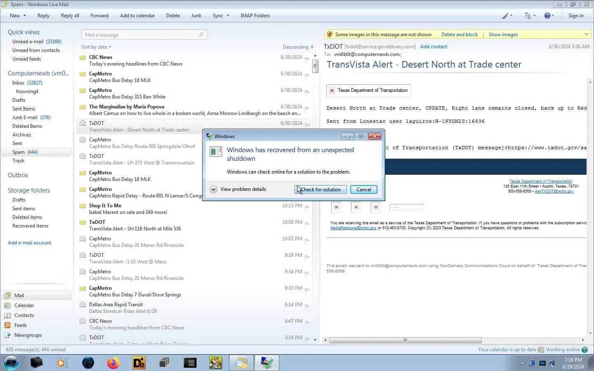Toggle flag on CBC News morning headlines message

pos(307,323)
